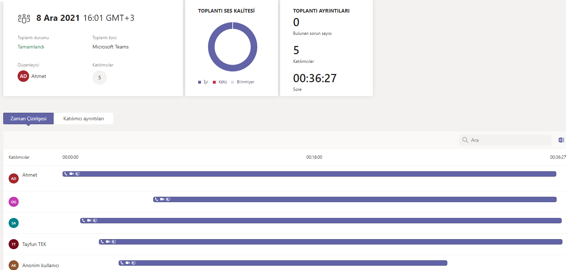
Task: Switch to the Zaman Çizelgesi tab
Action: tap(28, 118)
